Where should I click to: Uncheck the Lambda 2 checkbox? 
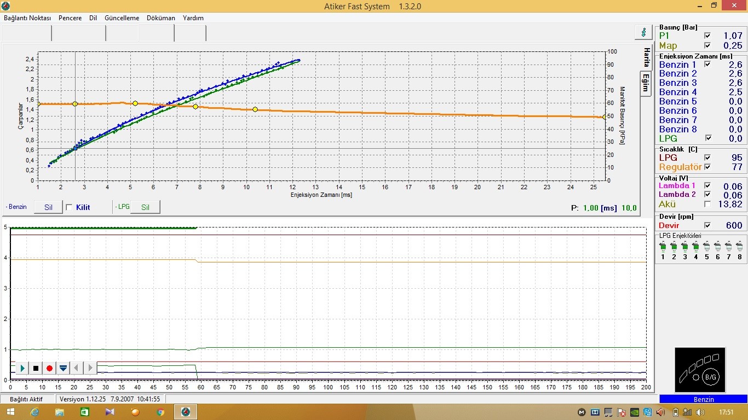[707, 195]
